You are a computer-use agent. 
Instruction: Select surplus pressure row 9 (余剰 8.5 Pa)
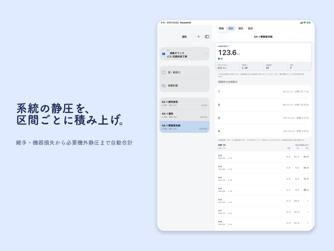pos(263,118)
